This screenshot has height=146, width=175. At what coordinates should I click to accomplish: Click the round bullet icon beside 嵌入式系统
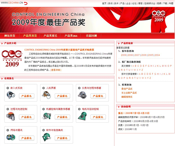8,88
